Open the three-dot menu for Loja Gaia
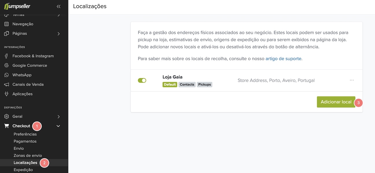The image size is (375, 173). [x=352, y=80]
